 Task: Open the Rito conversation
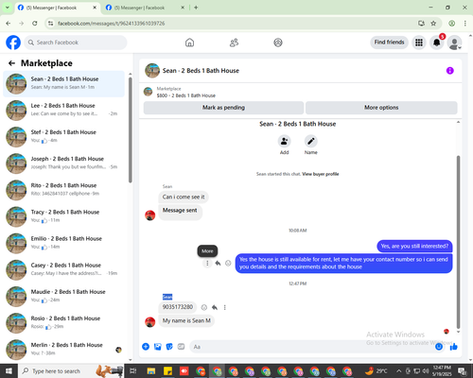click(x=63, y=190)
